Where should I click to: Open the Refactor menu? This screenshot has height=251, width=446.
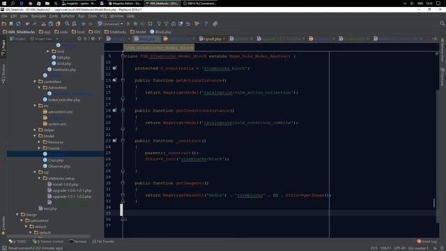click(x=68, y=16)
